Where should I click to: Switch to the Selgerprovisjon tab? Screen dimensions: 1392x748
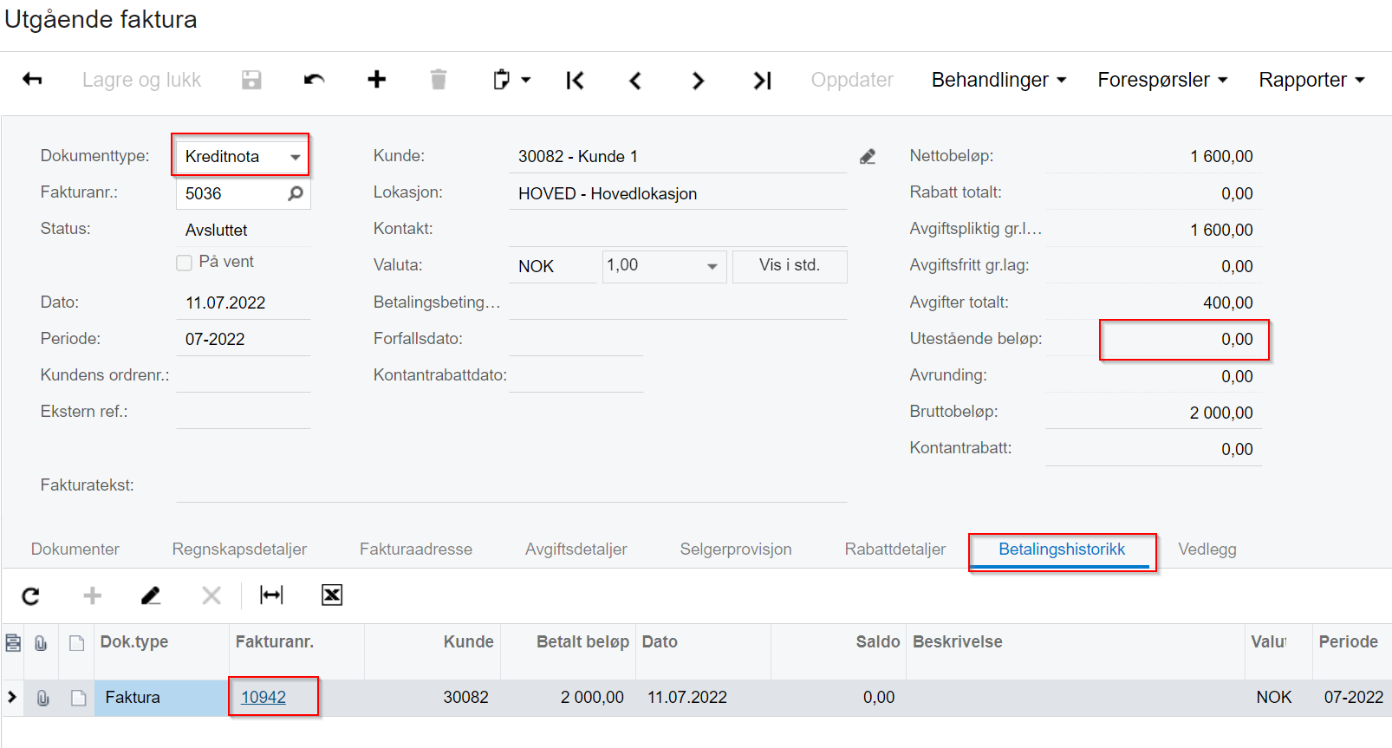click(736, 549)
